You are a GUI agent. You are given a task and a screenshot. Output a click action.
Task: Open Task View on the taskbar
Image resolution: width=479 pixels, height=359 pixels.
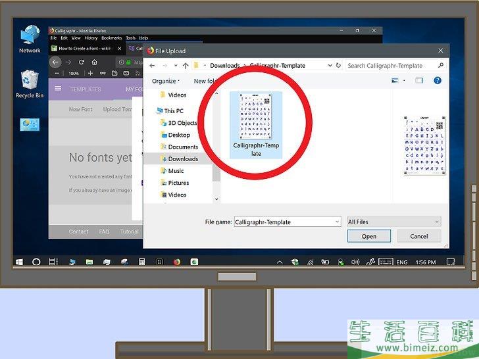click(53, 262)
